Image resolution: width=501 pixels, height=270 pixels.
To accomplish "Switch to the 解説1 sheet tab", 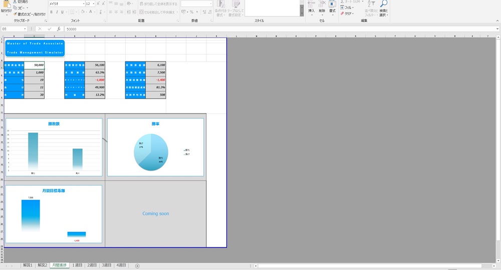I will pos(28,265).
